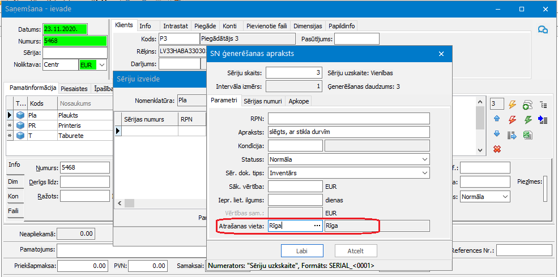Click the PVN amount field
558x277 pixels.
(x=148, y=266)
